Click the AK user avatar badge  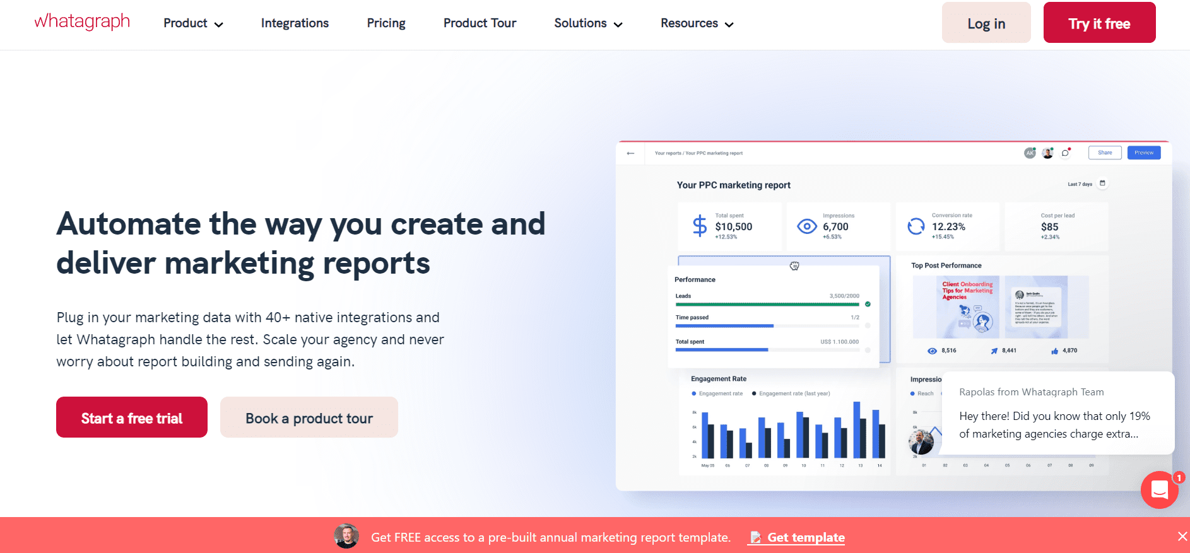click(1030, 153)
